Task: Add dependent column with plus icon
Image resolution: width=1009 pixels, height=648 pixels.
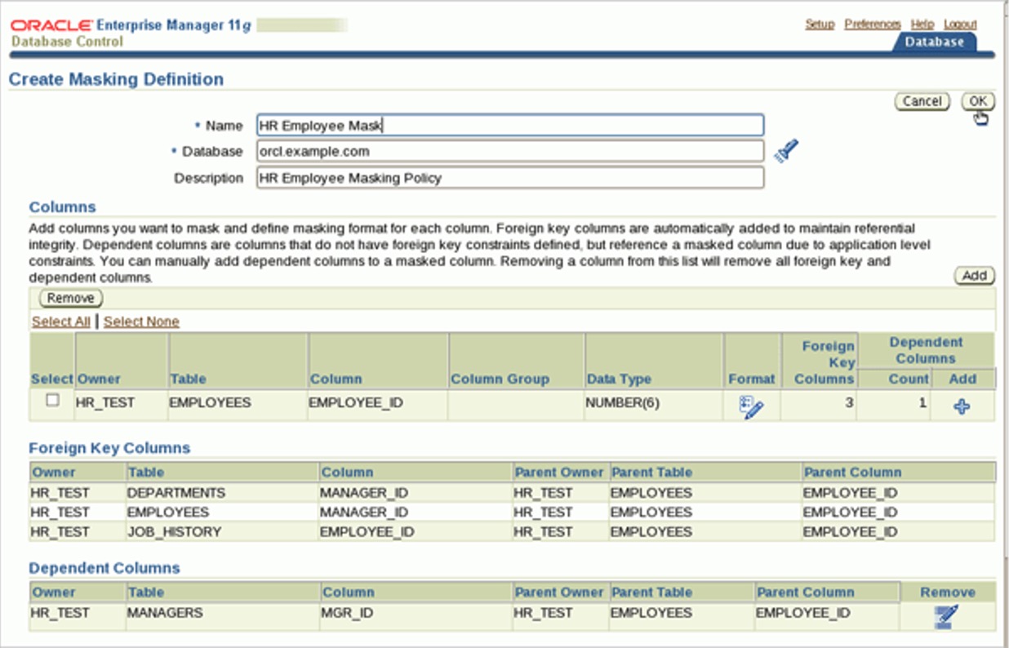Action: (x=962, y=406)
